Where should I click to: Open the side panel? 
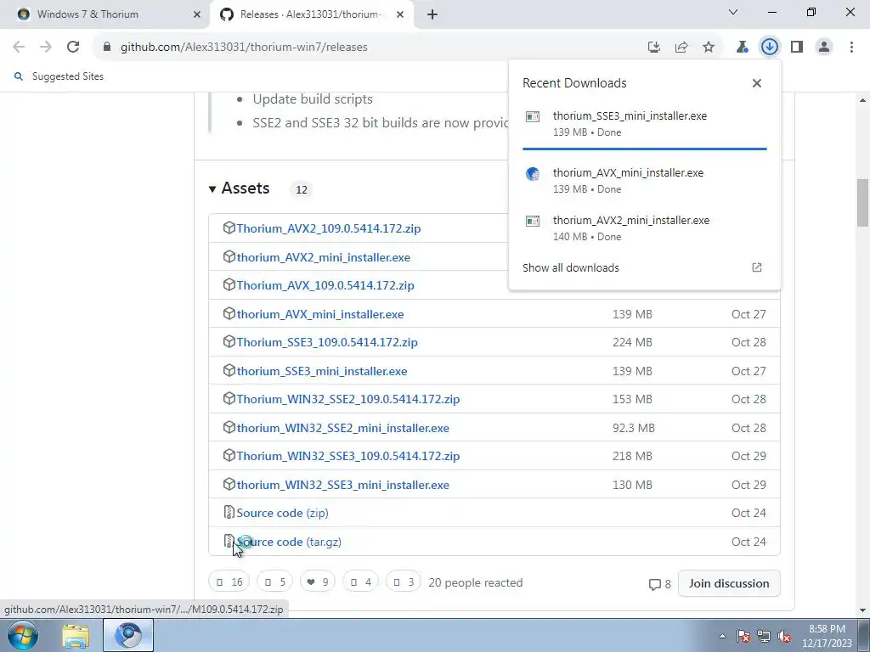[x=797, y=48]
